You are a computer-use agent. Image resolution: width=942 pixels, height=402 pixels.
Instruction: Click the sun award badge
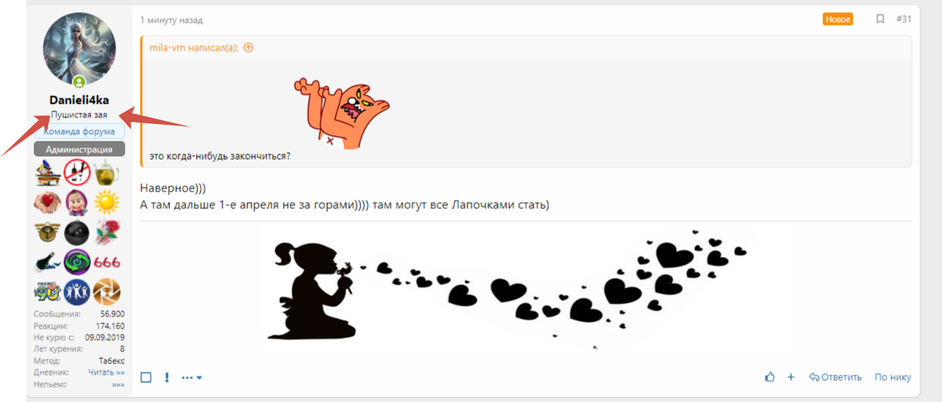(107, 202)
